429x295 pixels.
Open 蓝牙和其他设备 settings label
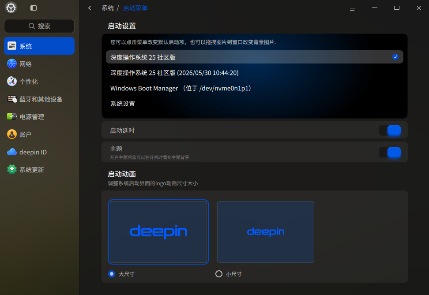pyautogui.click(x=41, y=99)
